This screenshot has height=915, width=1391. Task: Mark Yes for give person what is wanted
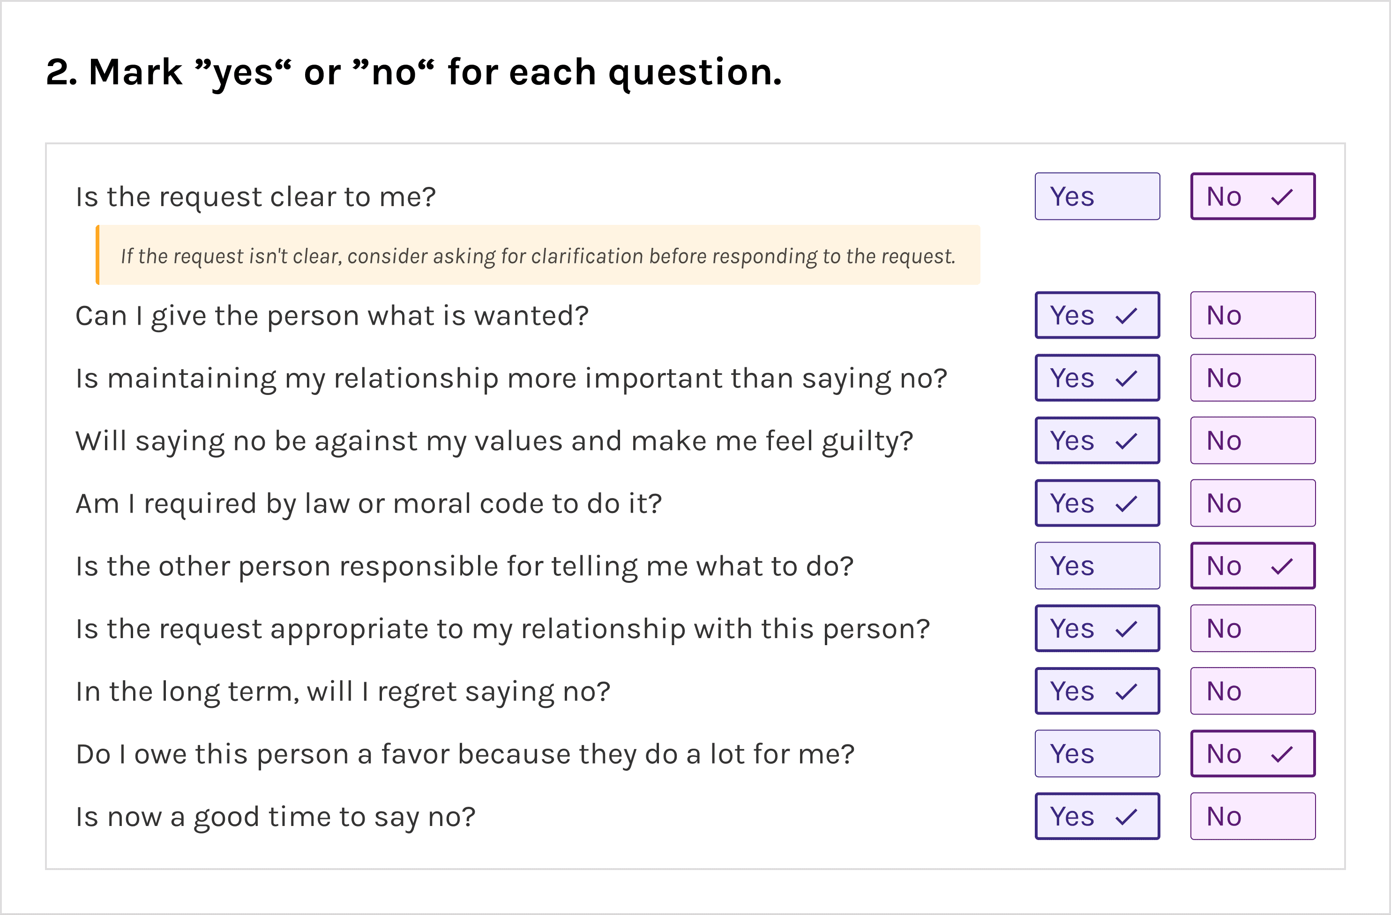1097,315
